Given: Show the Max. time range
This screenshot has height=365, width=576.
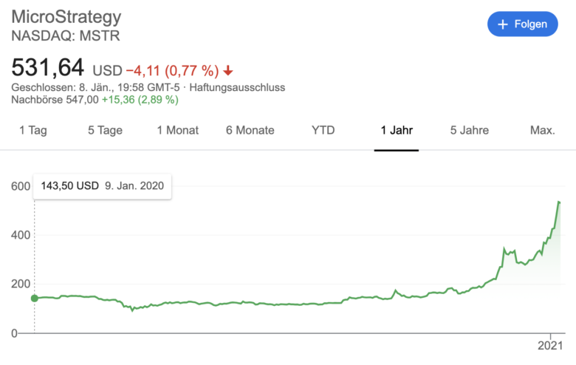Looking at the screenshot, I should pos(543,130).
